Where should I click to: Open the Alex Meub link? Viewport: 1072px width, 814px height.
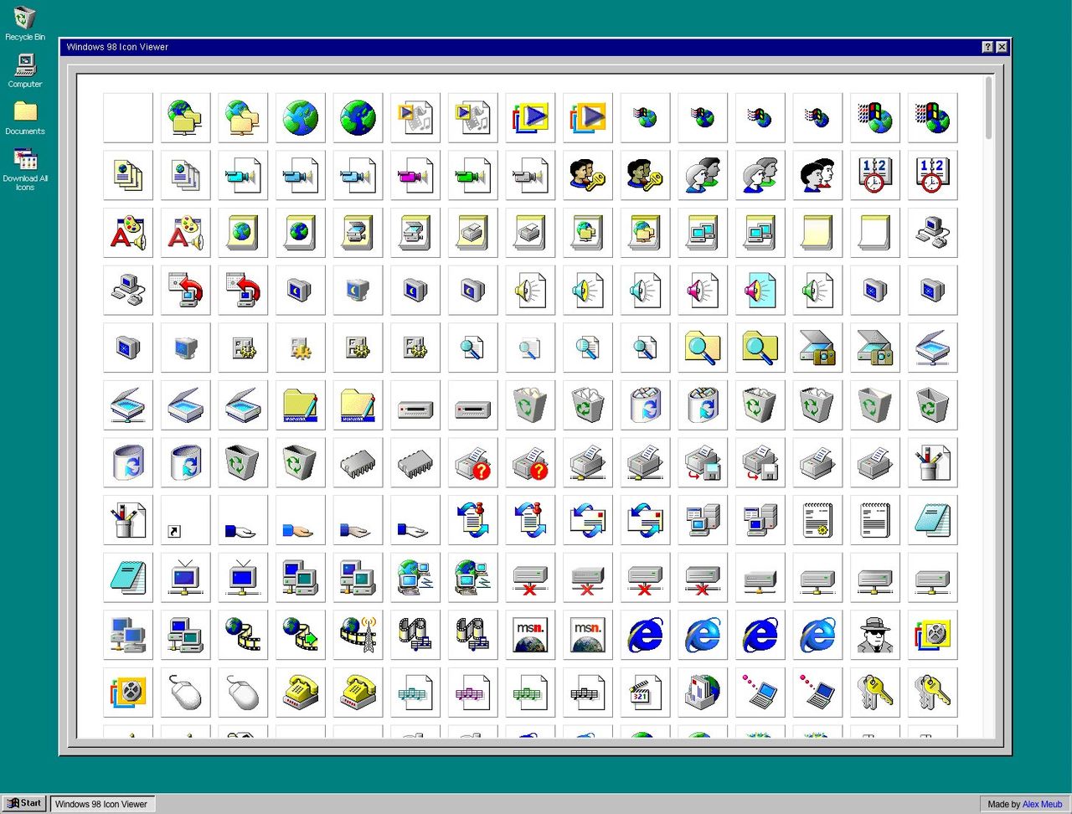[1042, 804]
